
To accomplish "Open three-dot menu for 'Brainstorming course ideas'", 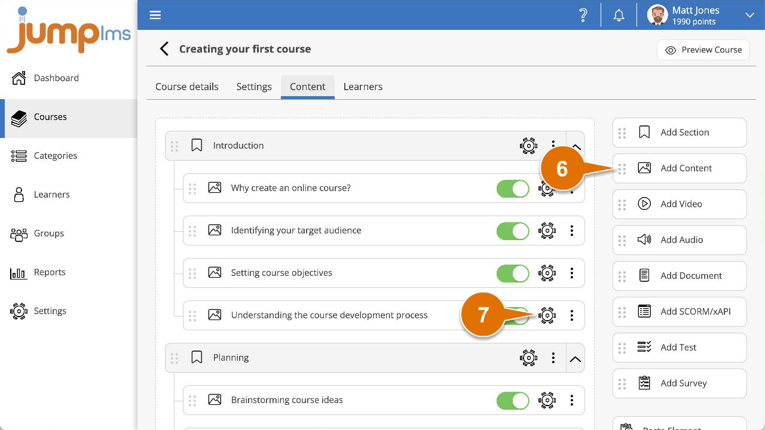I will pos(572,401).
